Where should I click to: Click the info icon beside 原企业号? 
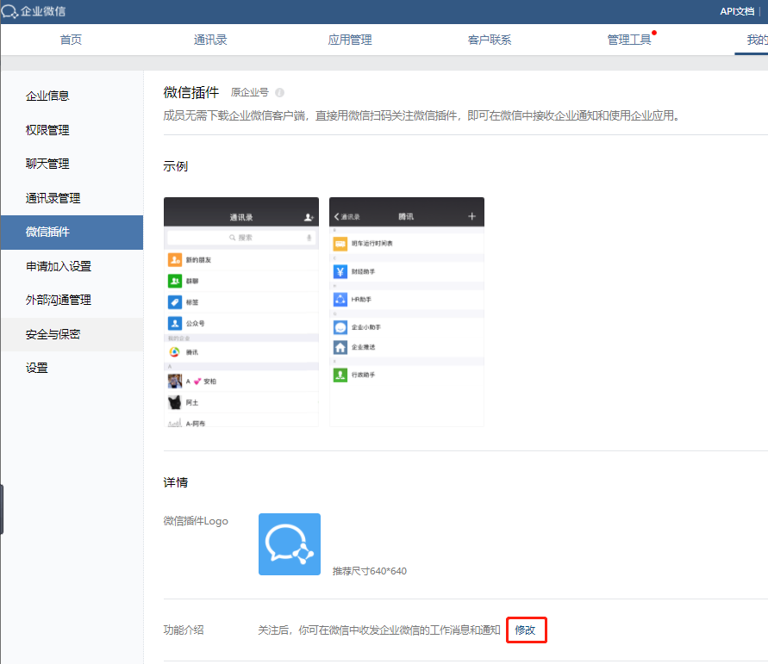[x=279, y=92]
